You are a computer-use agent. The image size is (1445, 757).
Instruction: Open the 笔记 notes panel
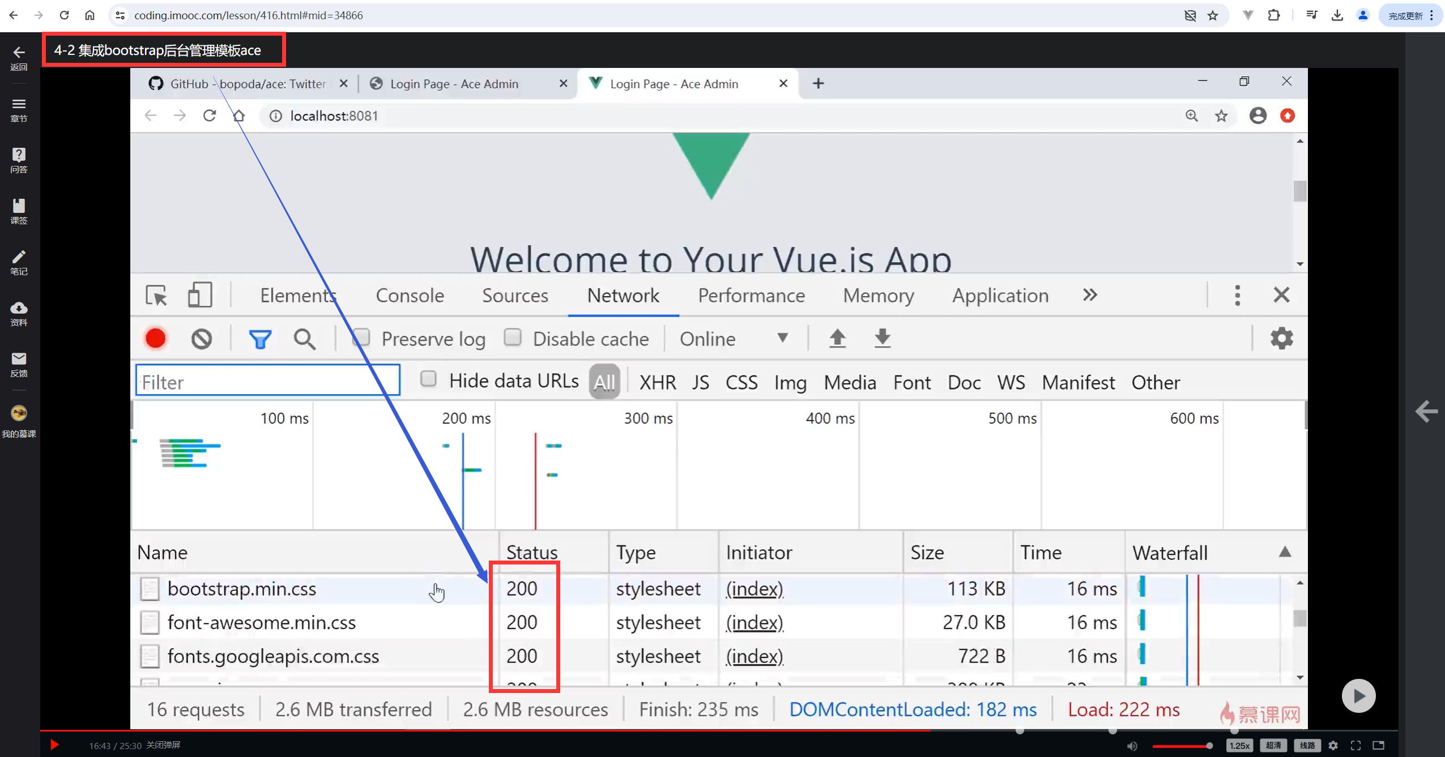pos(19,263)
